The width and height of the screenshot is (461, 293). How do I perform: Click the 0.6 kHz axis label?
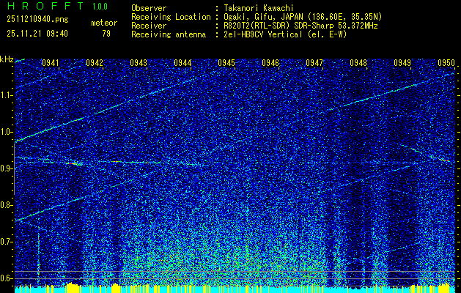[7, 278]
